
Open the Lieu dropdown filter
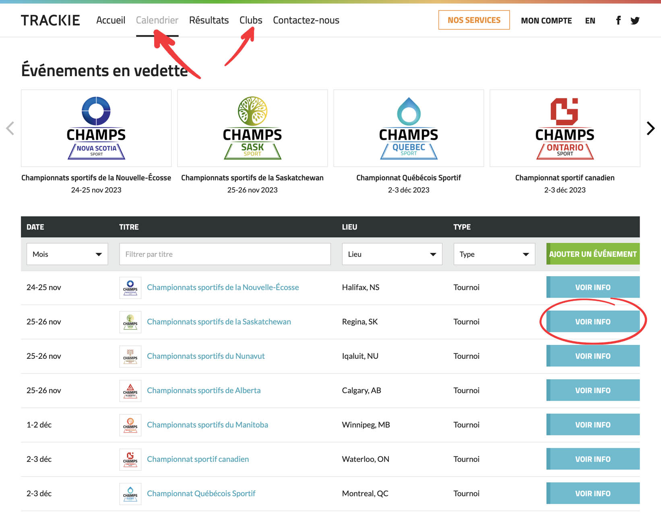(392, 254)
